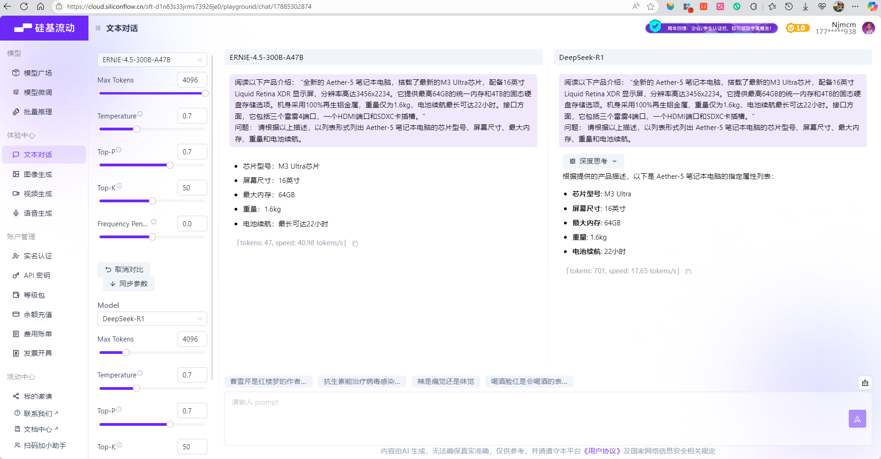Click the info icon next to first Temperature
The image size is (881, 459).
click(x=140, y=114)
